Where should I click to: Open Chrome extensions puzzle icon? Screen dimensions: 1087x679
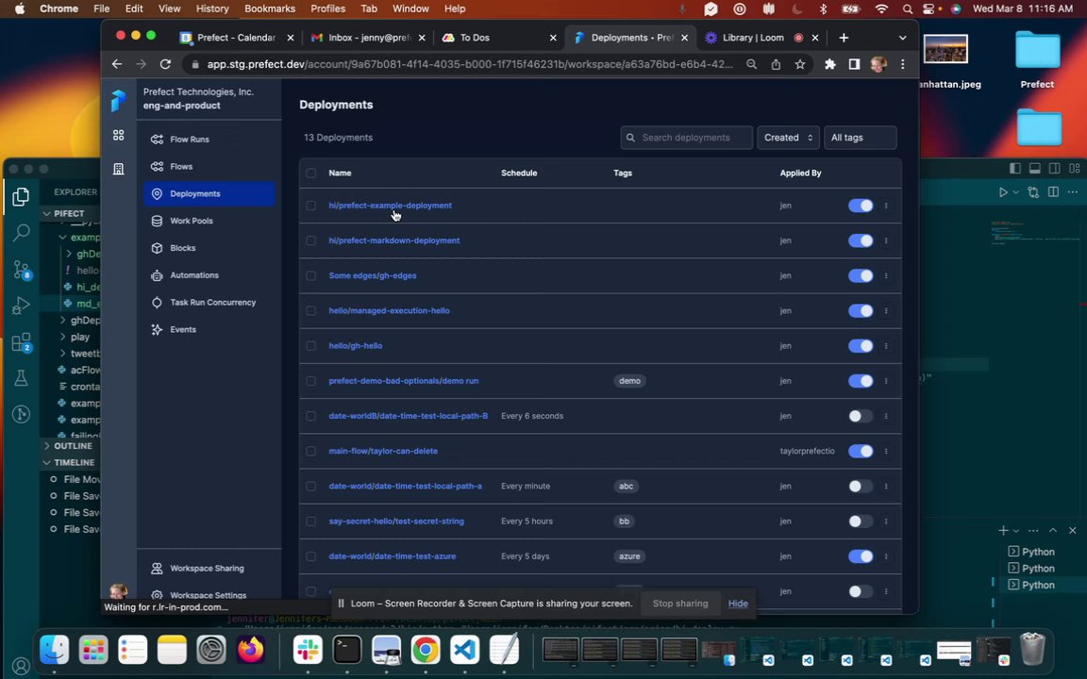click(829, 64)
